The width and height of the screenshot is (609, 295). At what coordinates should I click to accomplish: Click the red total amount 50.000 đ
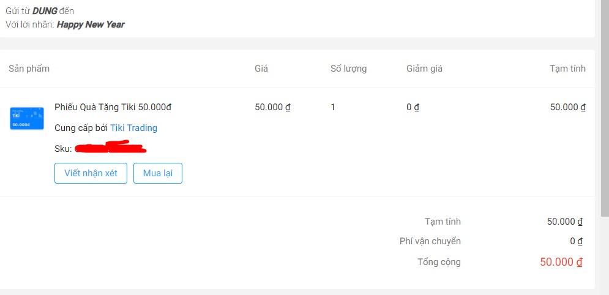pyautogui.click(x=561, y=262)
